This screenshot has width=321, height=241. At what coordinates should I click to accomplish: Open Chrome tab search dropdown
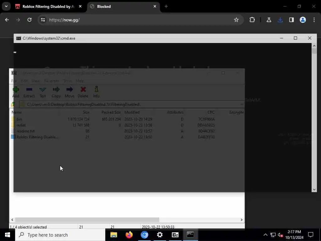pos(6,6)
